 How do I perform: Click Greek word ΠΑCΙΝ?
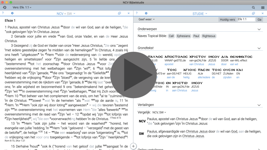coord(204,70)
